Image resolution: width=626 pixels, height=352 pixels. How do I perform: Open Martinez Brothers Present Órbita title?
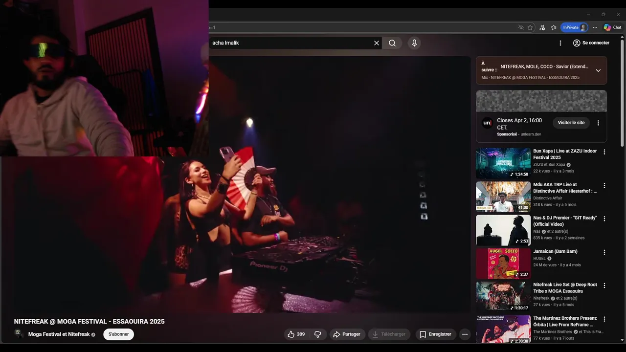[x=565, y=321]
